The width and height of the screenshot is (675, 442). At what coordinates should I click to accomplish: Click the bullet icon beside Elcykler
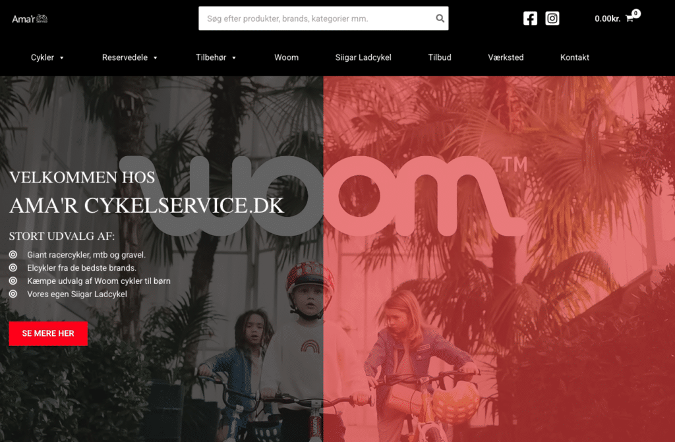click(x=13, y=267)
